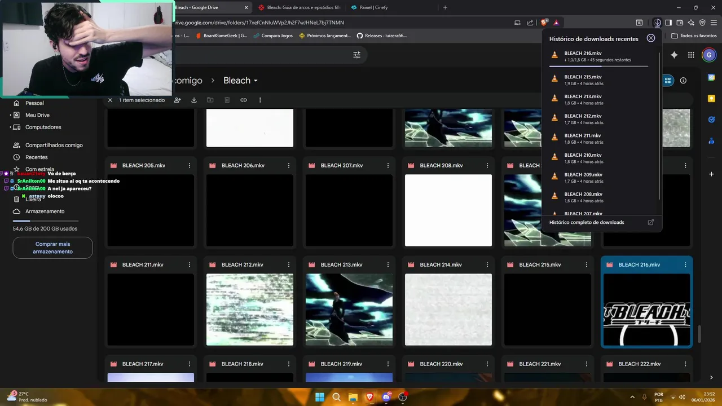The image size is (722, 406).
Task: Open Google Contacts side panel icon
Action: [711, 140]
